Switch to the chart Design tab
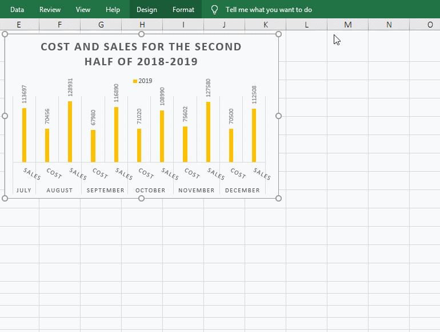Image resolution: width=440 pixels, height=332 pixels. (x=146, y=10)
